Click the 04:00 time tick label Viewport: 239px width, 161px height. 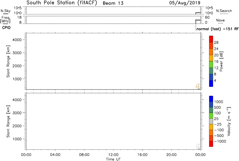tap(55, 155)
